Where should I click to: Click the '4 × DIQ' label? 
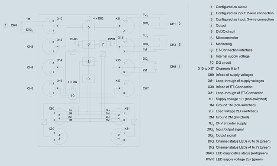tap(98, 18)
